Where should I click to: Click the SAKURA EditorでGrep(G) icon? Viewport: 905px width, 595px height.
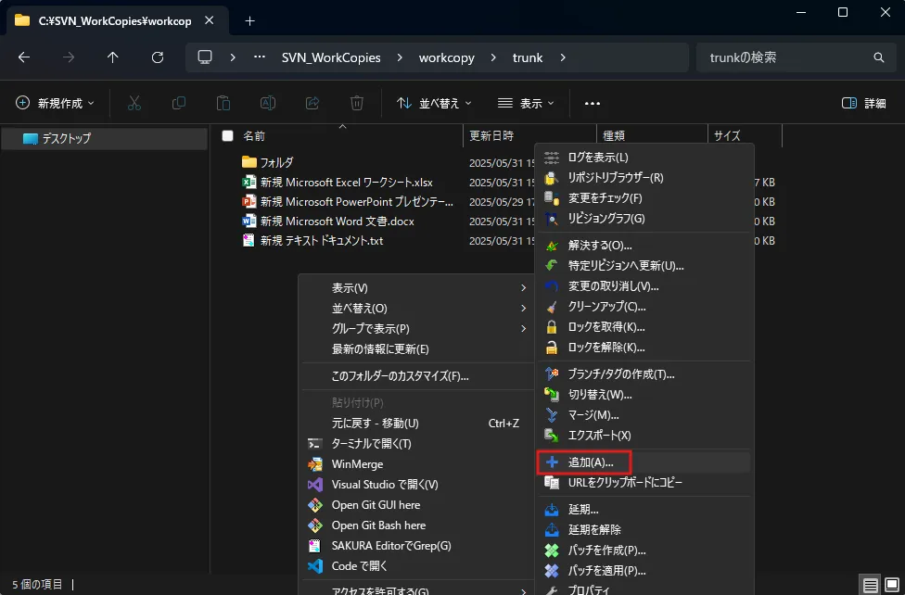pos(315,546)
